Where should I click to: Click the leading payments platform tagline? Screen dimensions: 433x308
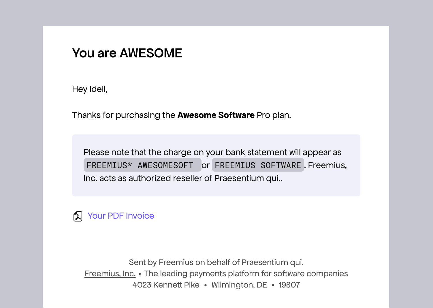click(246, 273)
